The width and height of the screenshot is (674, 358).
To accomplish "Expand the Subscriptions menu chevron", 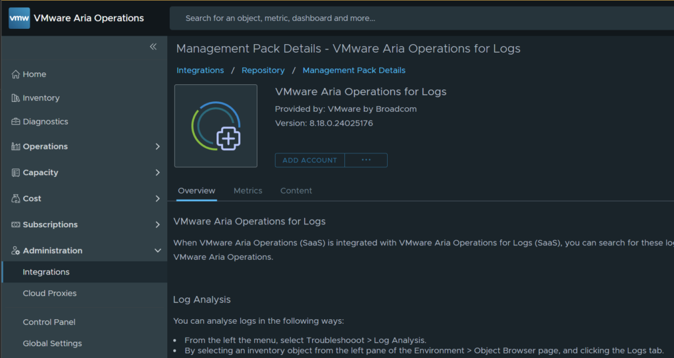I will coord(157,225).
